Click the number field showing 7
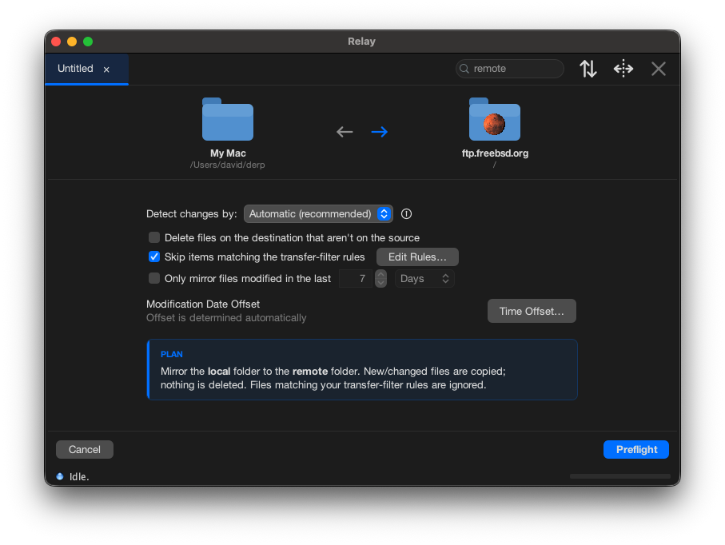 coord(356,279)
